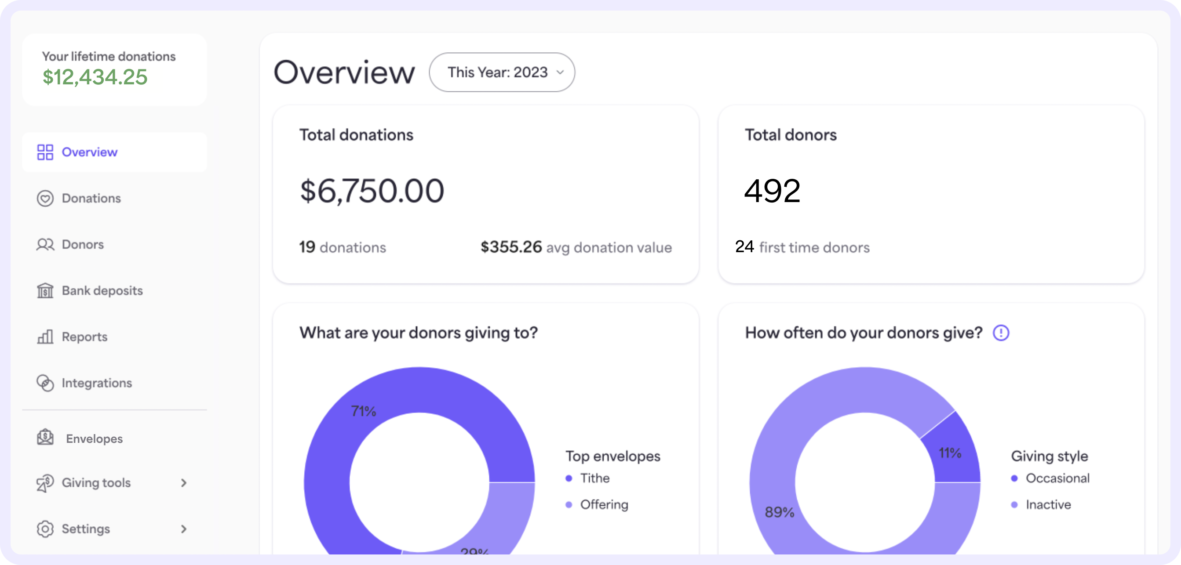The width and height of the screenshot is (1181, 565).
Task: Click the Donations sidebar icon
Action: click(x=45, y=198)
